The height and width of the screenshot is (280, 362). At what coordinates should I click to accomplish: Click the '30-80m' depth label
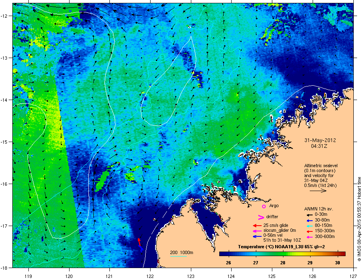tap(322, 220)
